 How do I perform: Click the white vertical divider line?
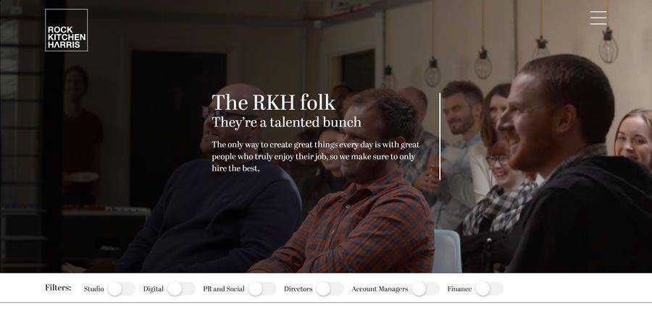coord(440,137)
